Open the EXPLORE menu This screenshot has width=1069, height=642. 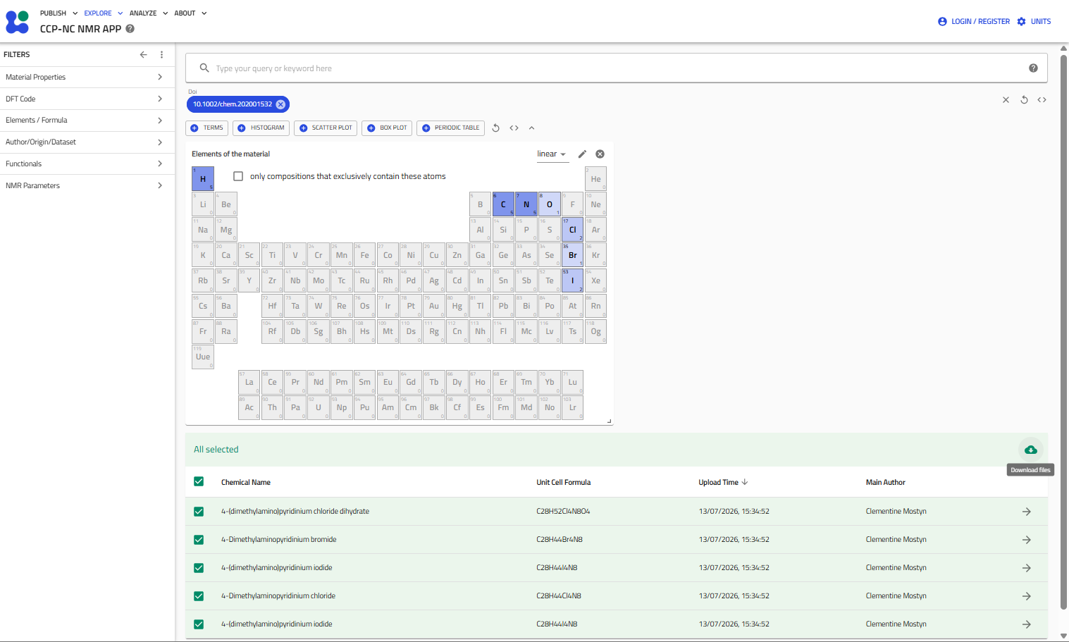[x=103, y=13]
